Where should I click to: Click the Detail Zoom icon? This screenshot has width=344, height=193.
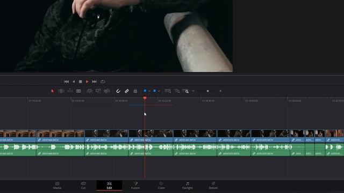[177, 91]
